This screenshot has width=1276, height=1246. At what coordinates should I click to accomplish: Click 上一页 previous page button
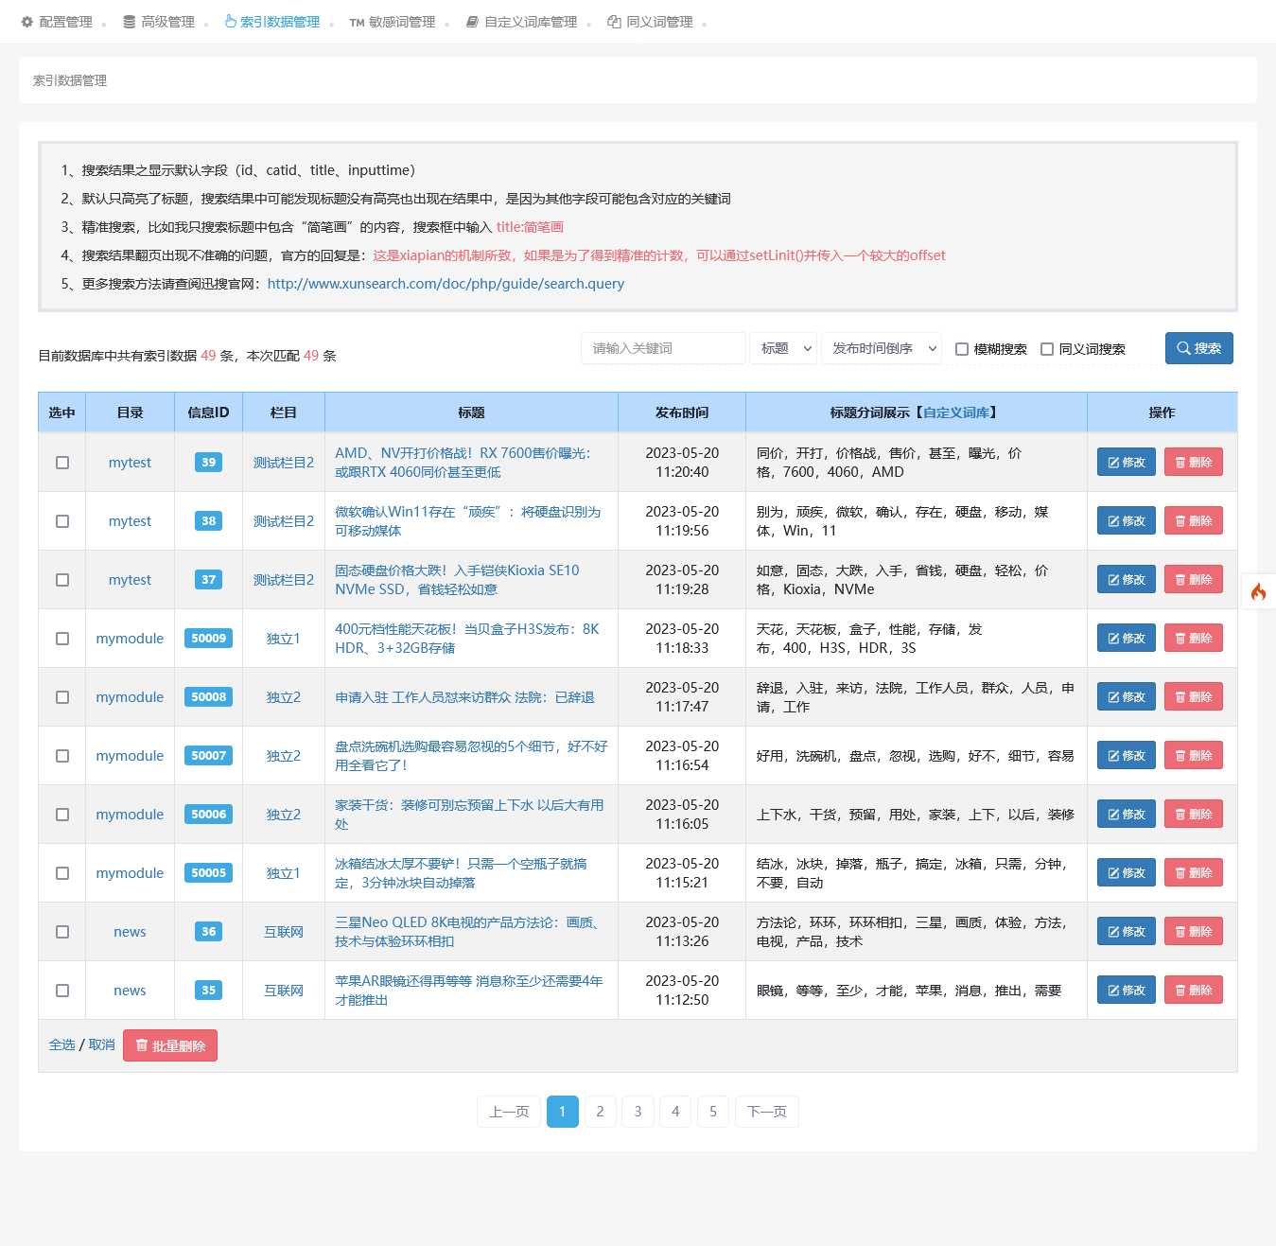click(x=509, y=1112)
